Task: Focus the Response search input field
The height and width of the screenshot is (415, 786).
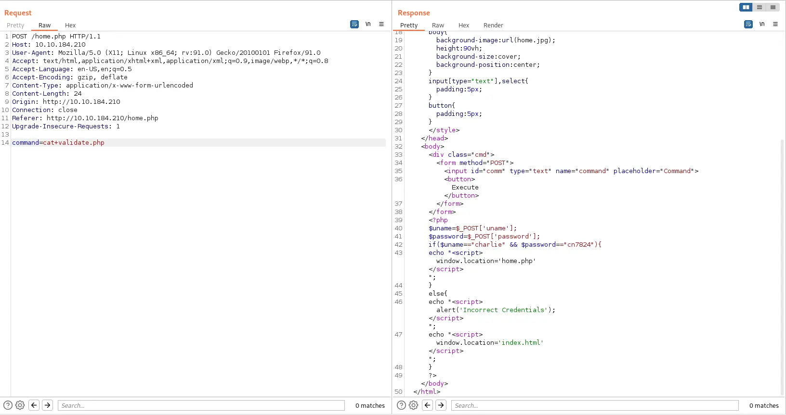Action: [595, 405]
